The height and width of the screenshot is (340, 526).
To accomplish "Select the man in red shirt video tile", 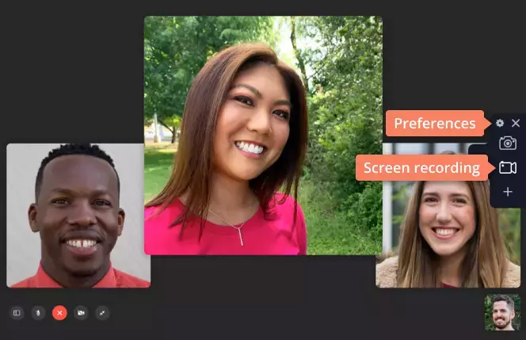I will point(78,216).
